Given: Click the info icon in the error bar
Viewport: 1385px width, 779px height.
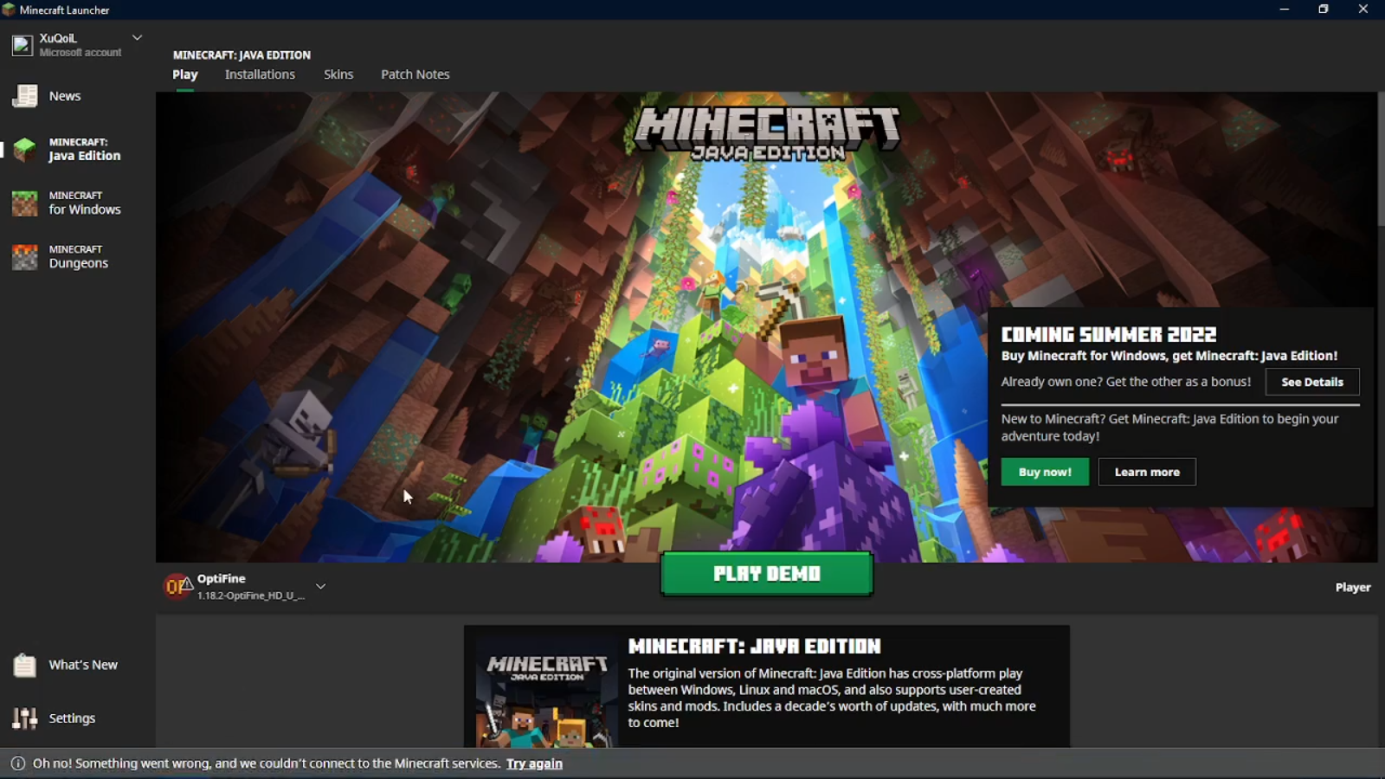Looking at the screenshot, I should pyautogui.click(x=17, y=763).
